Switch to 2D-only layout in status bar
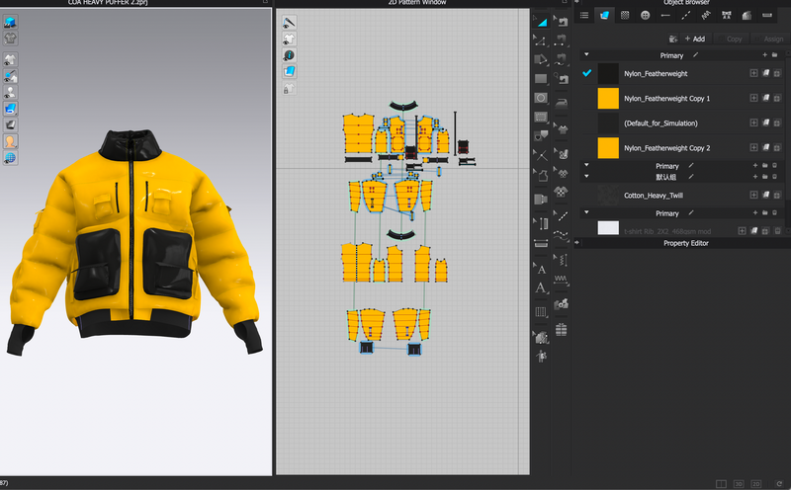The width and height of the screenshot is (791, 490). (755, 484)
